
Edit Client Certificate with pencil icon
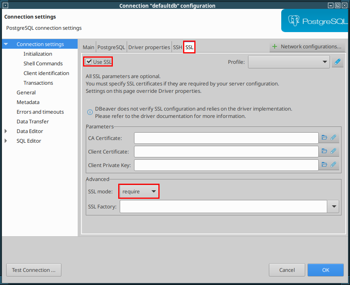(x=333, y=151)
